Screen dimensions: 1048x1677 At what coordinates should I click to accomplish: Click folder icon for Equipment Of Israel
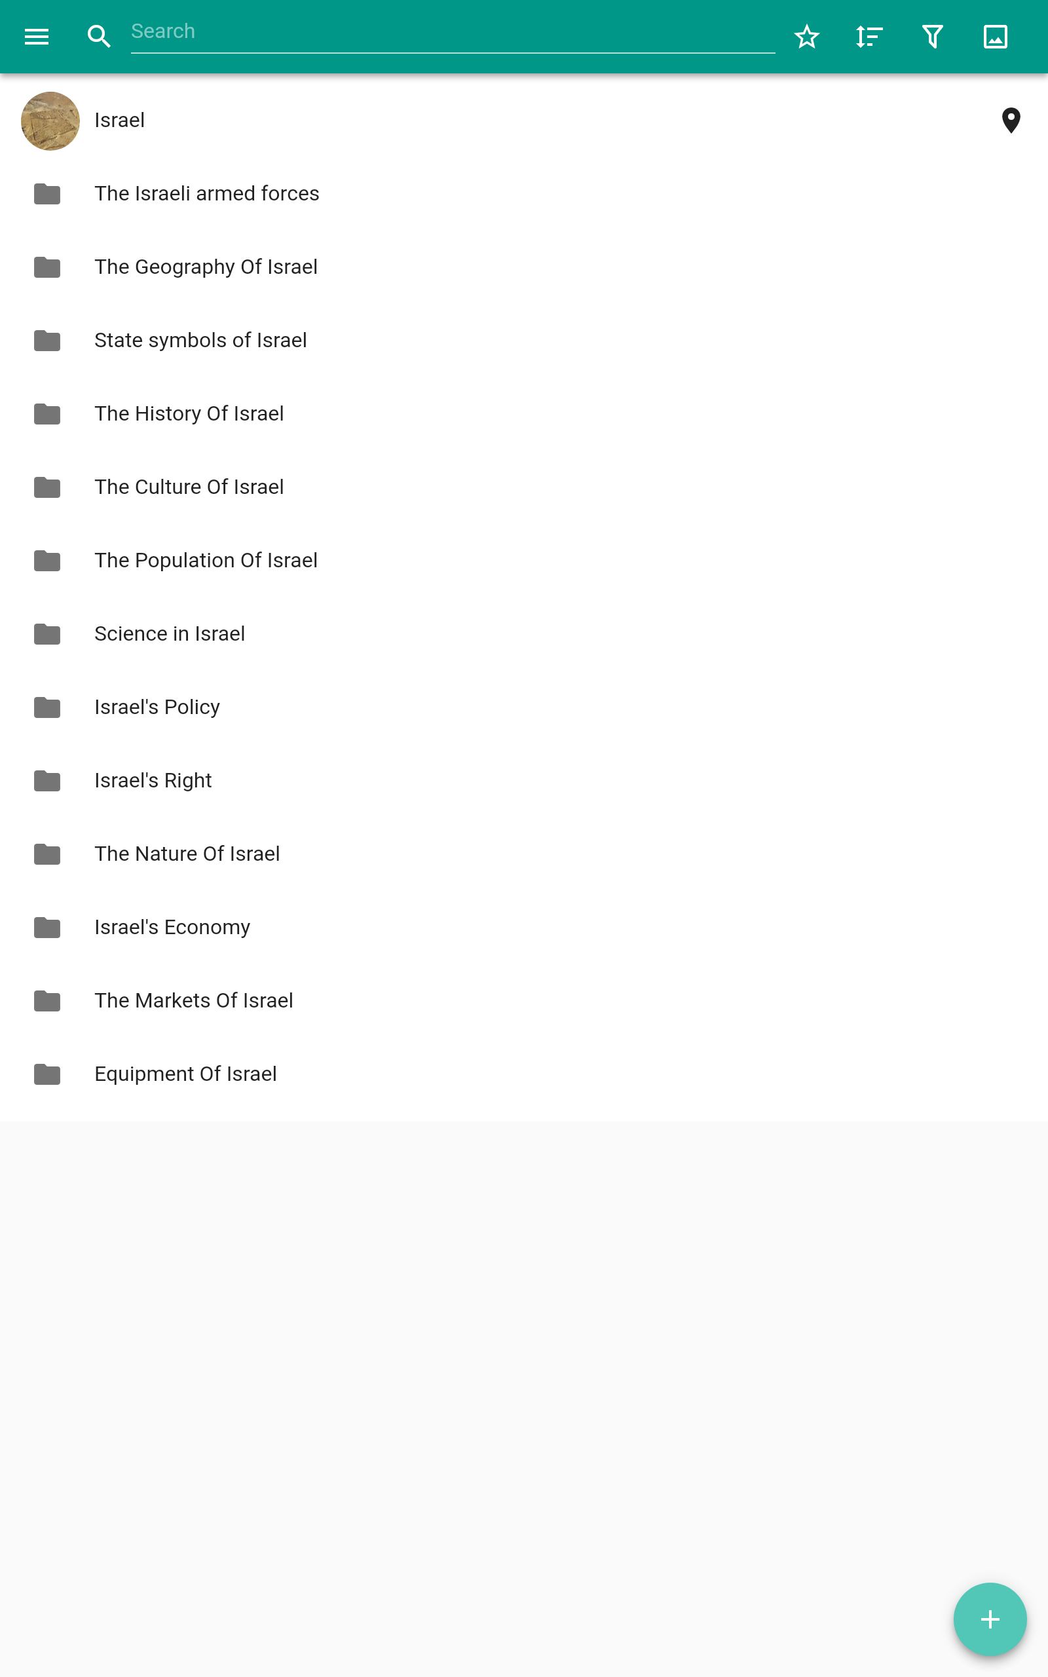point(47,1074)
